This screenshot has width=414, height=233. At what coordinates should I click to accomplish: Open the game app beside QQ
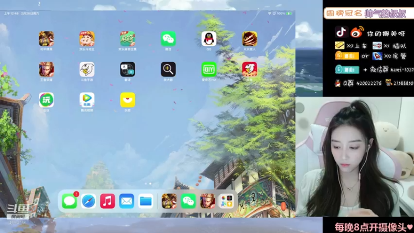pos(249,39)
